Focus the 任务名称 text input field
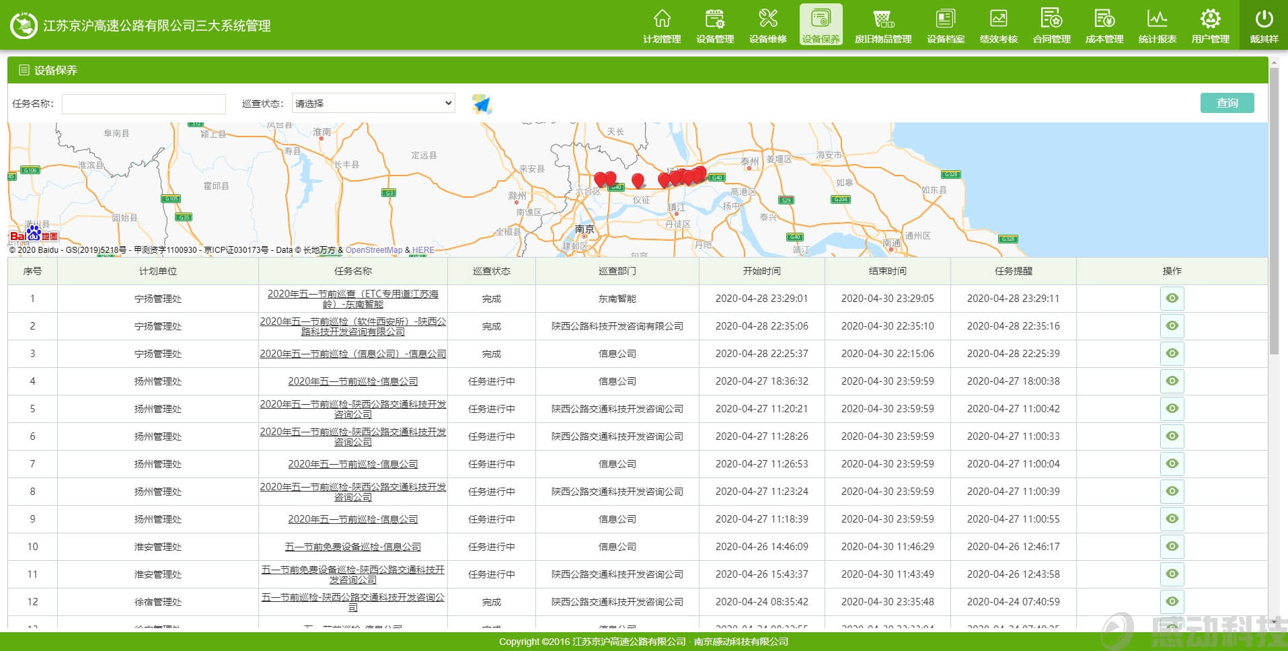Viewport: 1288px width, 651px height. (144, 104)
